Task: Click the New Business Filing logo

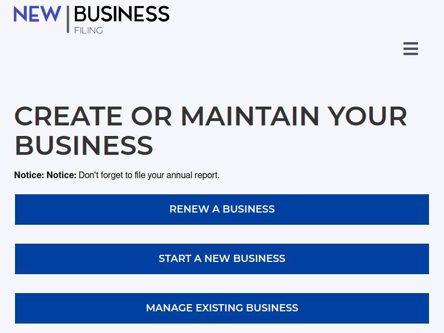Action: [x=92, y=19]
